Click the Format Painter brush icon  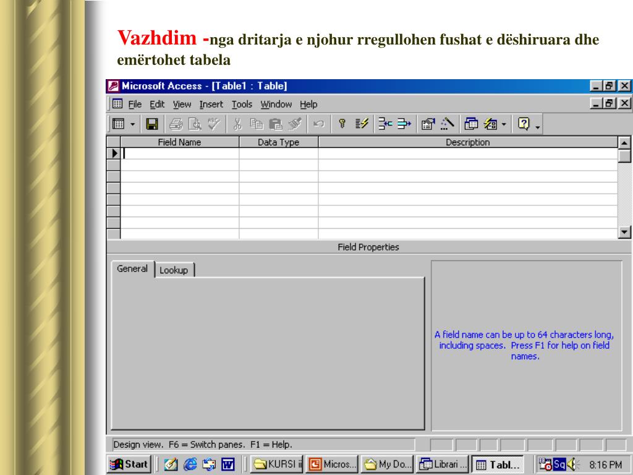[295, 124]
